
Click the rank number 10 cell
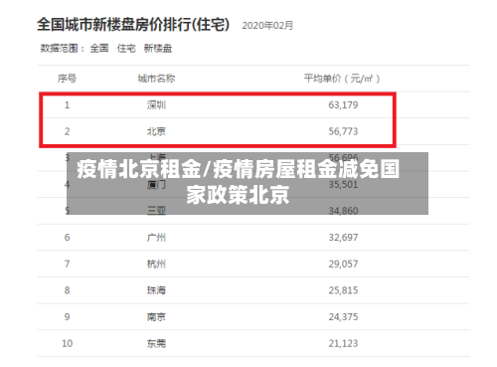click(x=67, y=343)
